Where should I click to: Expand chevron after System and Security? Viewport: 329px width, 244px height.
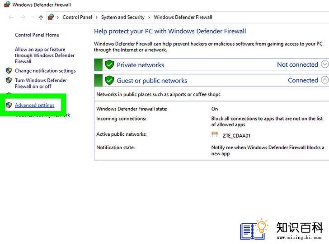[149, 18]
